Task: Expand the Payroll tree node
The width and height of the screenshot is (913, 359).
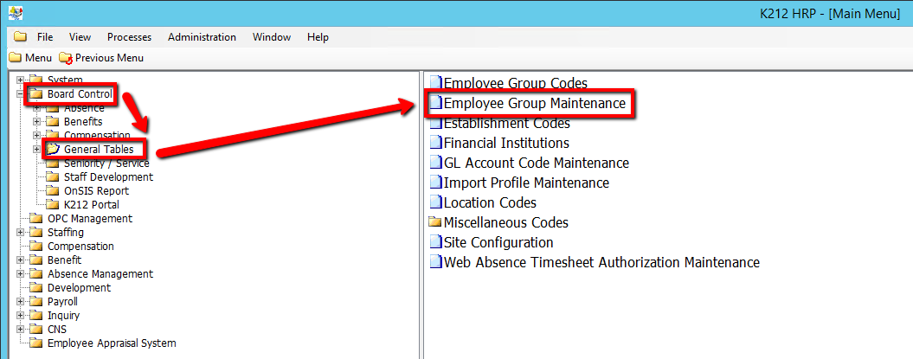Action: 20,301
